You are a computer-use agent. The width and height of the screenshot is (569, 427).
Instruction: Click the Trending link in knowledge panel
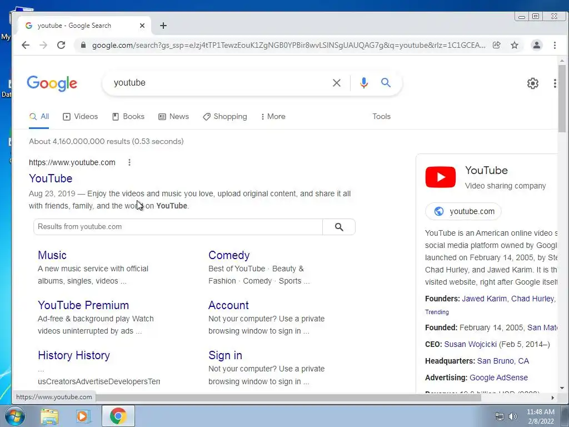(x=437, y=312)
